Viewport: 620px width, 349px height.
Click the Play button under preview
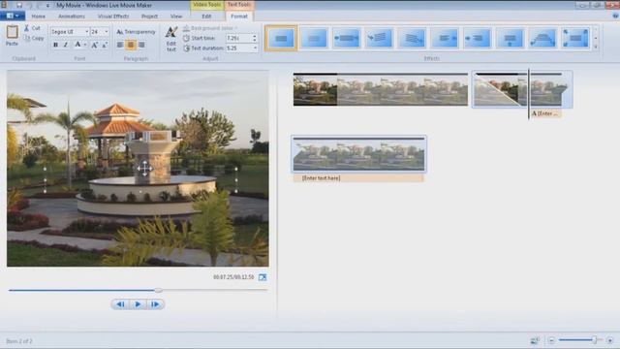(x=138, y=304)
